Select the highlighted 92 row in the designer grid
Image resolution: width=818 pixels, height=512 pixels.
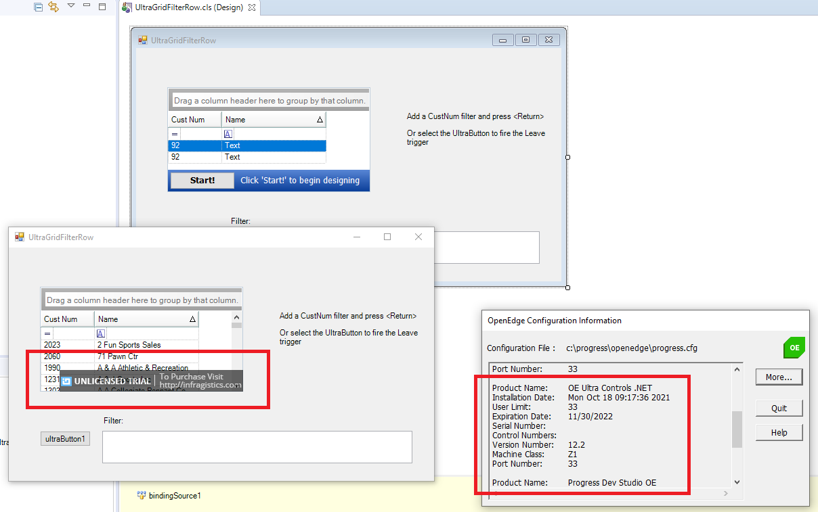[247, 145]
